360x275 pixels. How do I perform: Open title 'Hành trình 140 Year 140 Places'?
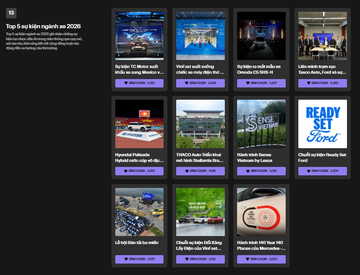tap(261, 246)
